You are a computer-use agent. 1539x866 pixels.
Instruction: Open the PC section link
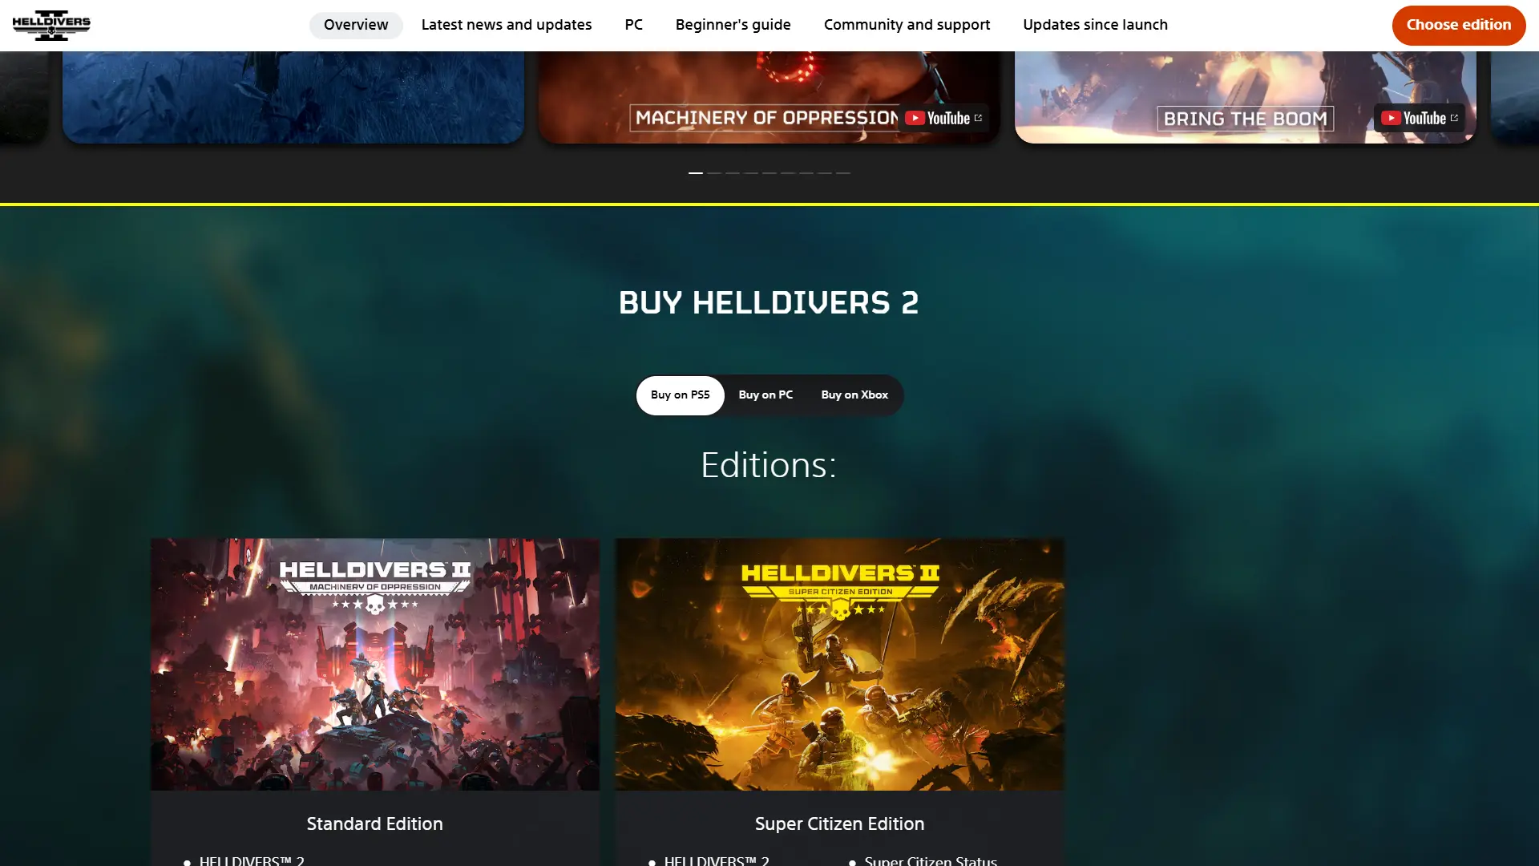coord(633,25)
